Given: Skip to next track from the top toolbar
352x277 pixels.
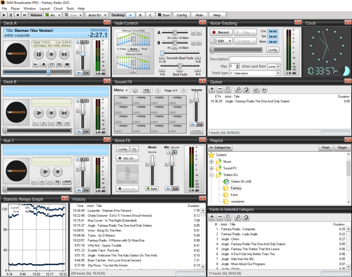Looking at the screenshot, I should pos(25,15).
